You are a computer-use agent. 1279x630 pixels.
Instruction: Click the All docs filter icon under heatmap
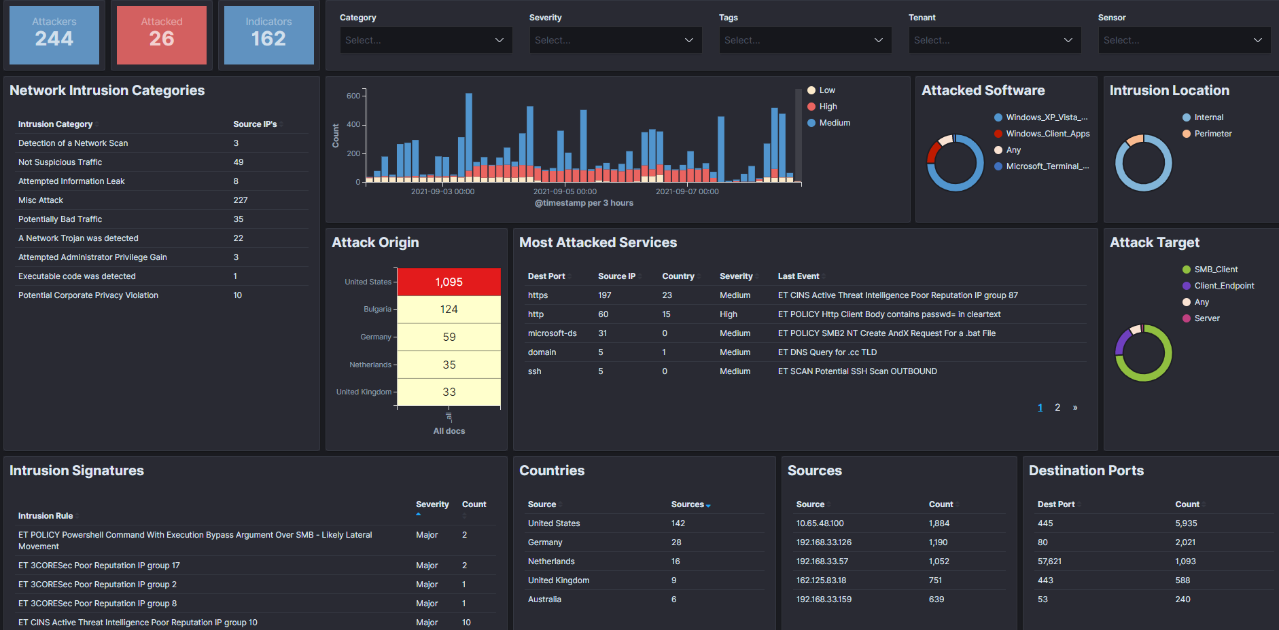[x=449, y=416]
